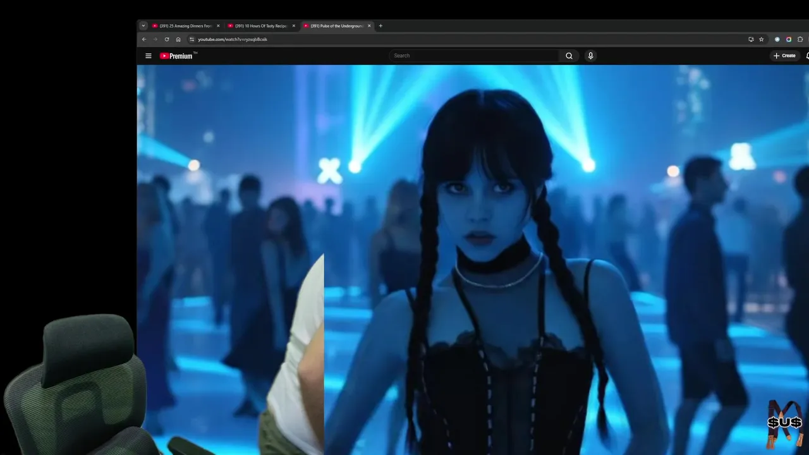
Task: Open the multicolor ring extension icon
Action: [789, 39]
